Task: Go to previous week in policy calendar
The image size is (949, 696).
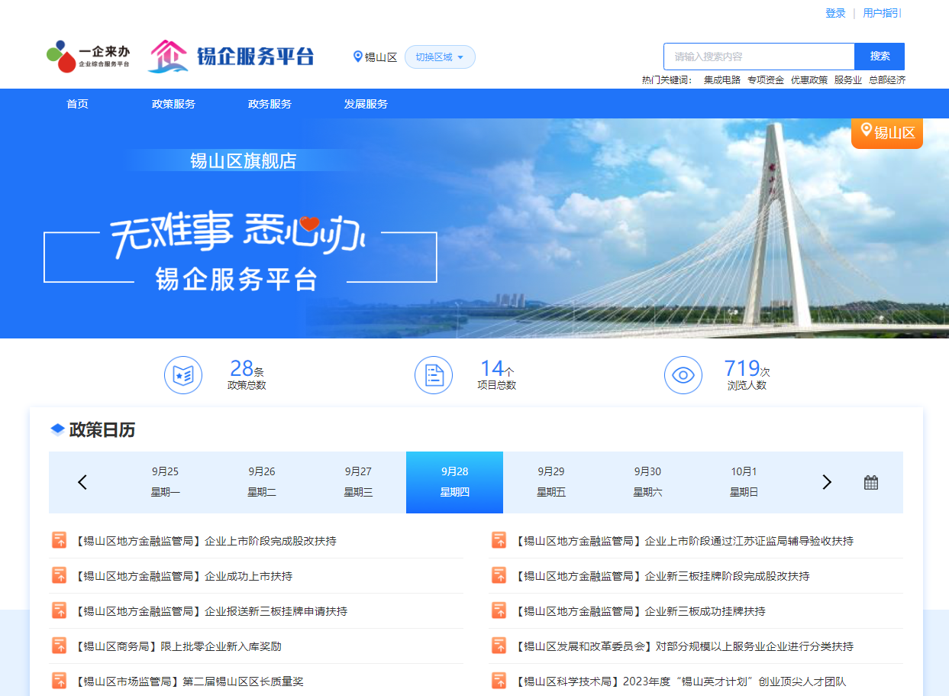Action: (82, 482)
